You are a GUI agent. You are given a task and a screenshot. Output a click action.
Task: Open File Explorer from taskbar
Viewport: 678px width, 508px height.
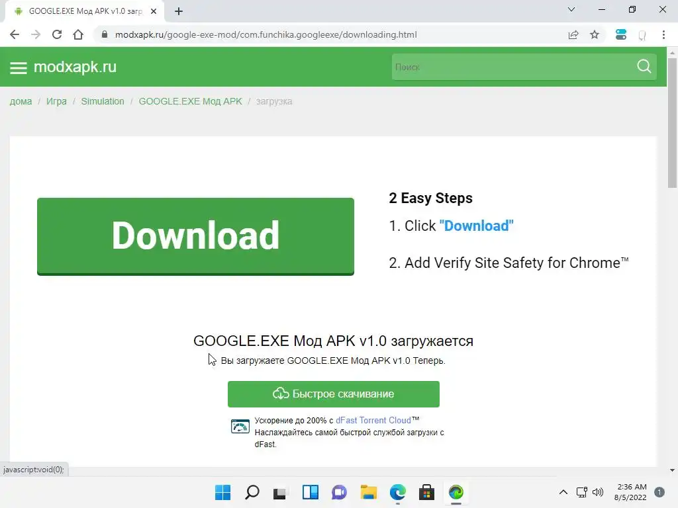pyautogui.click(x=368, y=492)
